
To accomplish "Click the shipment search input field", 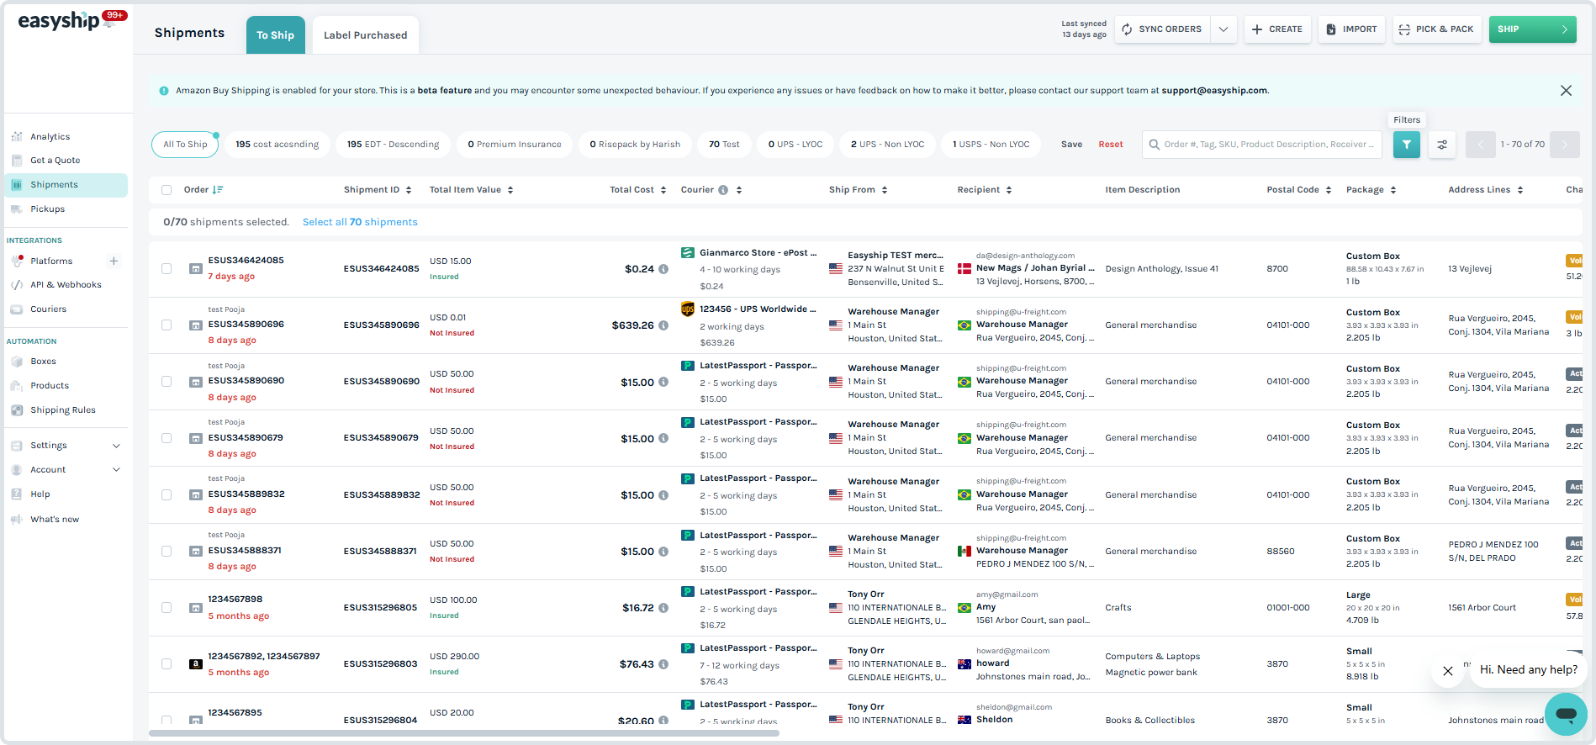I will click(1262, 145).
